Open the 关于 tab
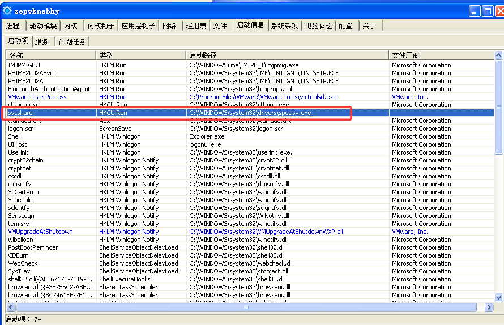 click(369, 26)
